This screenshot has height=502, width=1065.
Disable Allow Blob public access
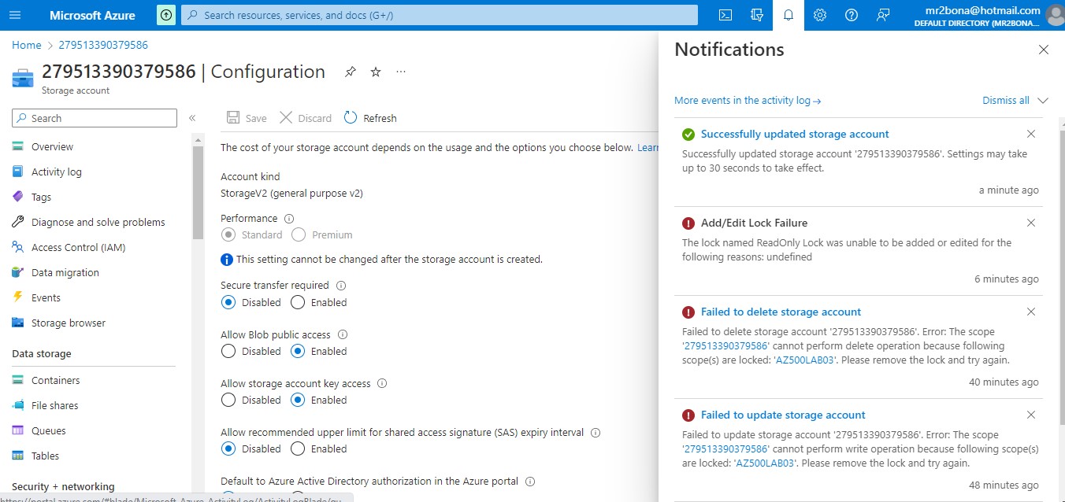(x=228, y=351)
